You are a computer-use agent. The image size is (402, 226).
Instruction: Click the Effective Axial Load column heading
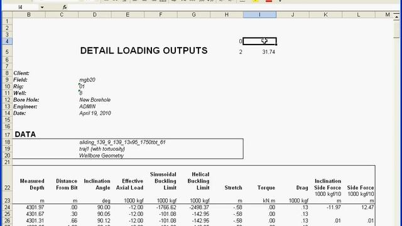coord(130,185)
